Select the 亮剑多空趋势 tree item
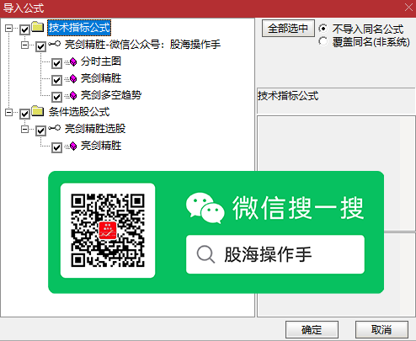The image size is (416, 341). click(x=111, y=95)
